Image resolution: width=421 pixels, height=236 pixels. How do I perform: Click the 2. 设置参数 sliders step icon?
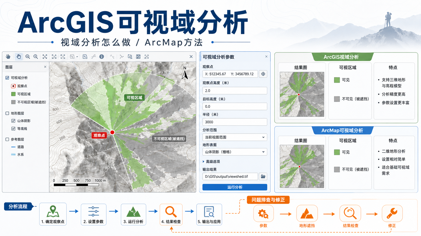click(94, 211)
